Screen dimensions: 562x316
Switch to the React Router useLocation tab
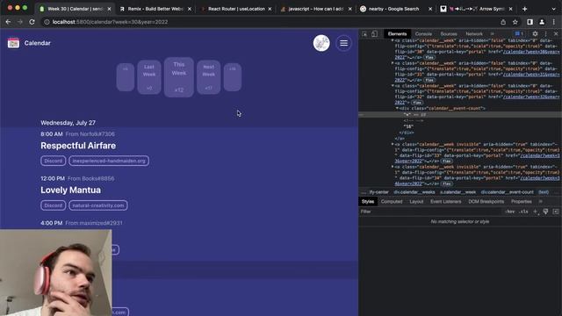coord(236,9)
